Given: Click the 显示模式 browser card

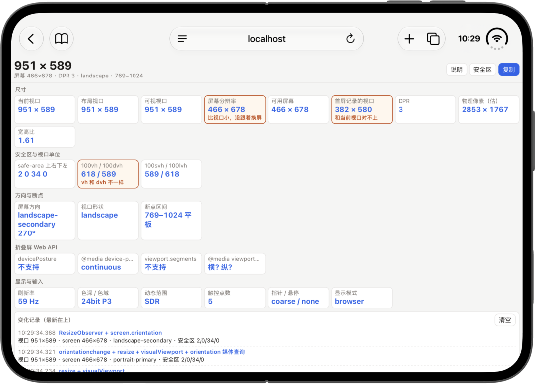Looking at the screenshot, I should point(362,298).
